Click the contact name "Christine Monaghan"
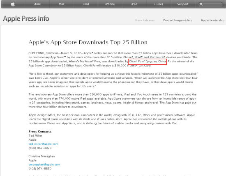 (42, 156)
